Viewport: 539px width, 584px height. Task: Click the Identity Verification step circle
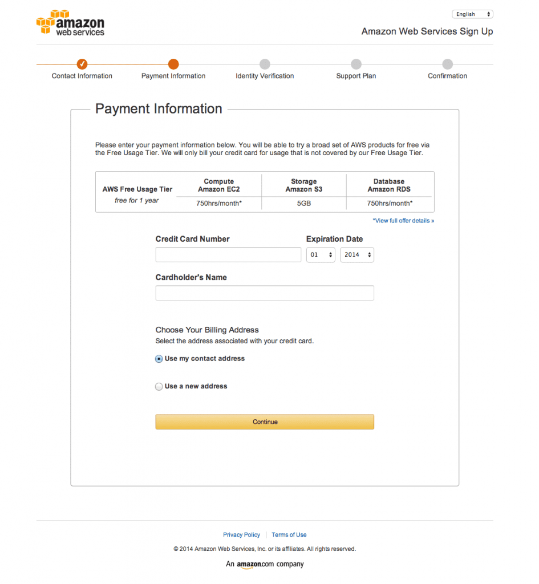click(x=265, y=64)
